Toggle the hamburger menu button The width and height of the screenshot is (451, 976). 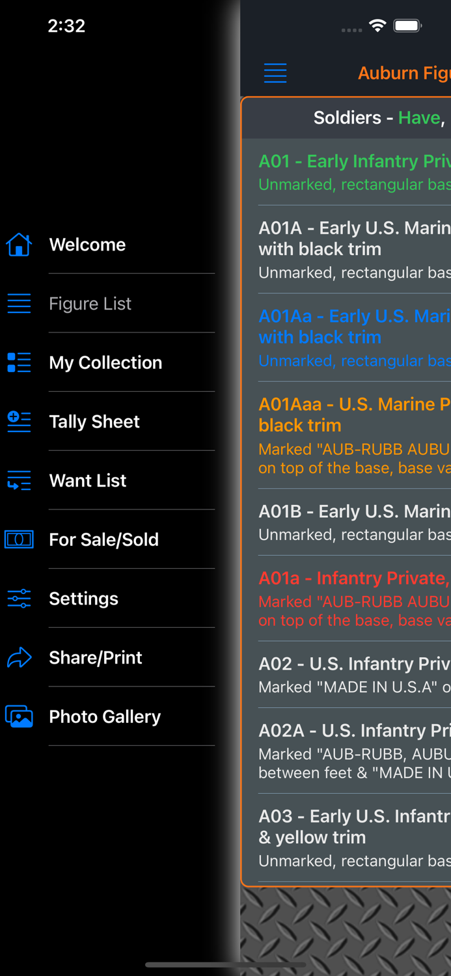[x=275, y=73]
